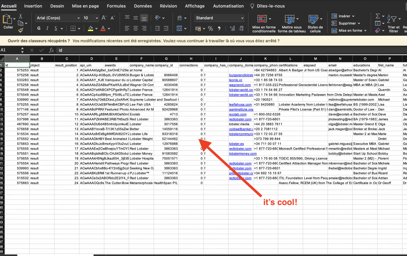The height and width of the screenshot is (256, 407).
Task: Apply comma thousands separator style
Action: tap(219, 29)
